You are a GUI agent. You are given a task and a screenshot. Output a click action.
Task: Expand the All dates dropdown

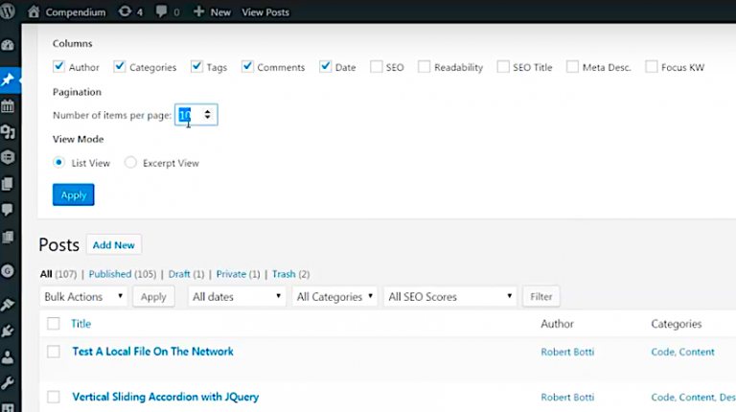tap(237, 297)
